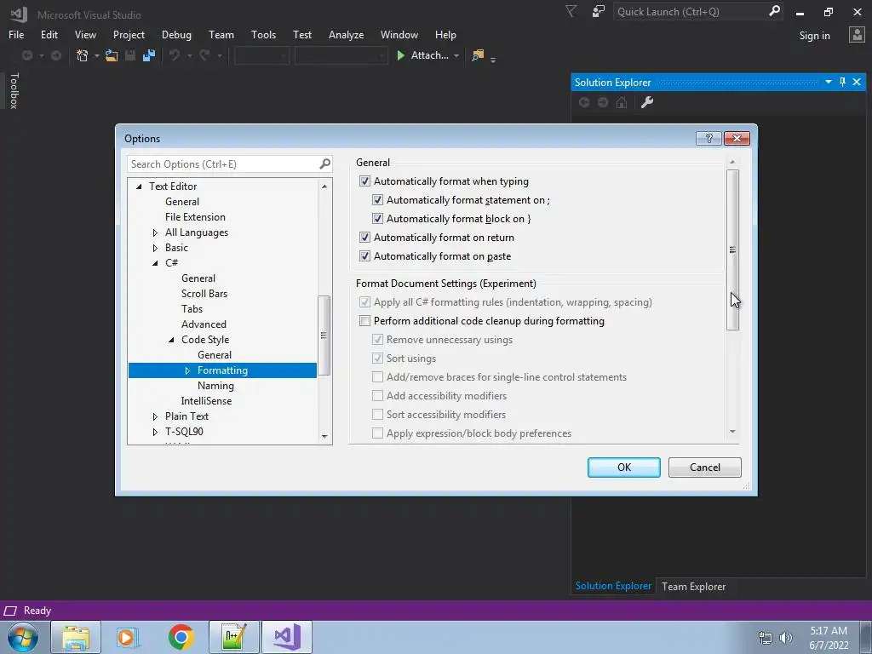Viewport: 872px width, 654px height.
Task: Open the Analyze menu
Action: 346,35
